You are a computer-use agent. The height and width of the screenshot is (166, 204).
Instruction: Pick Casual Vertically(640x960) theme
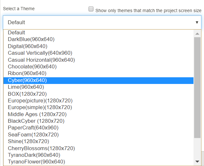pyautogui.click(x=98, y=53)
